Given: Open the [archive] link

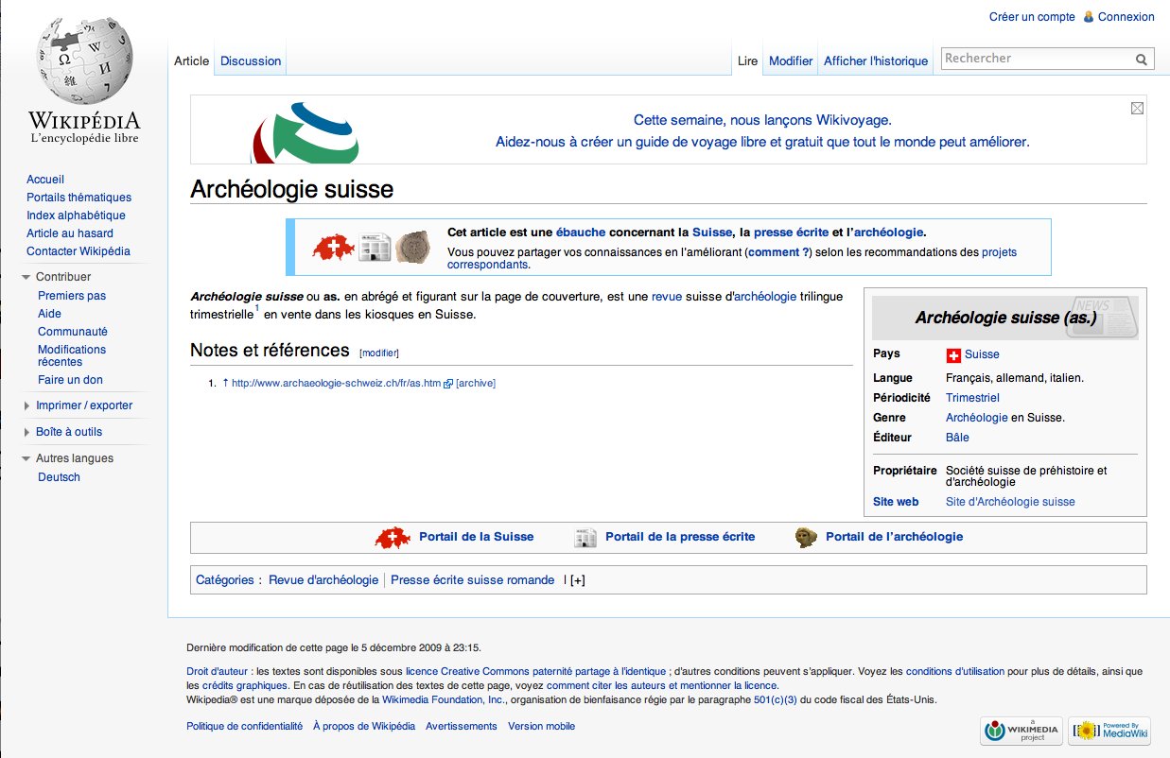Looking at the screenshot, I should (x=476, y=383).
